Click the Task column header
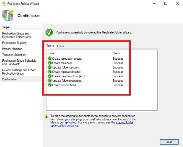The image size is (183, 147). click(x=79, y=53)
